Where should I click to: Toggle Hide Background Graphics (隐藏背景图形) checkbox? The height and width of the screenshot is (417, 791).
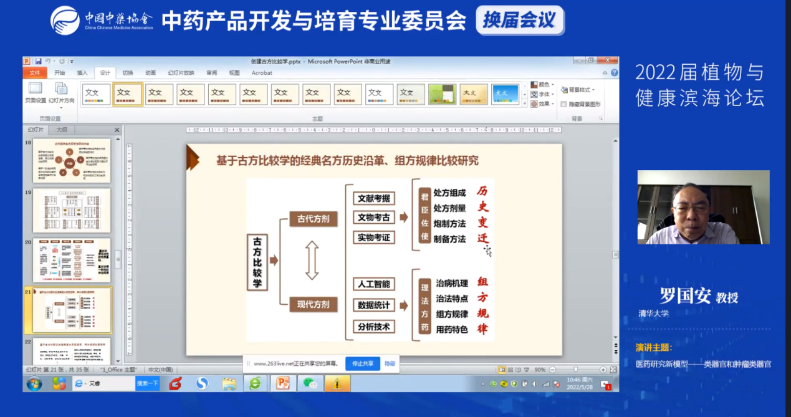coord(563,104)
